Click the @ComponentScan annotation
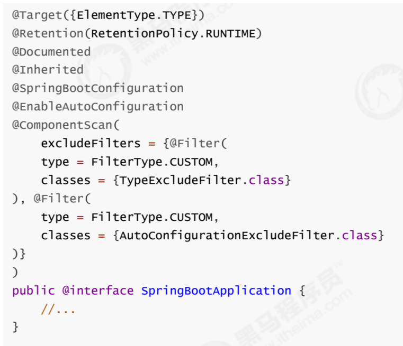This screenshot has height=346, width=403. tap(62, 125)
